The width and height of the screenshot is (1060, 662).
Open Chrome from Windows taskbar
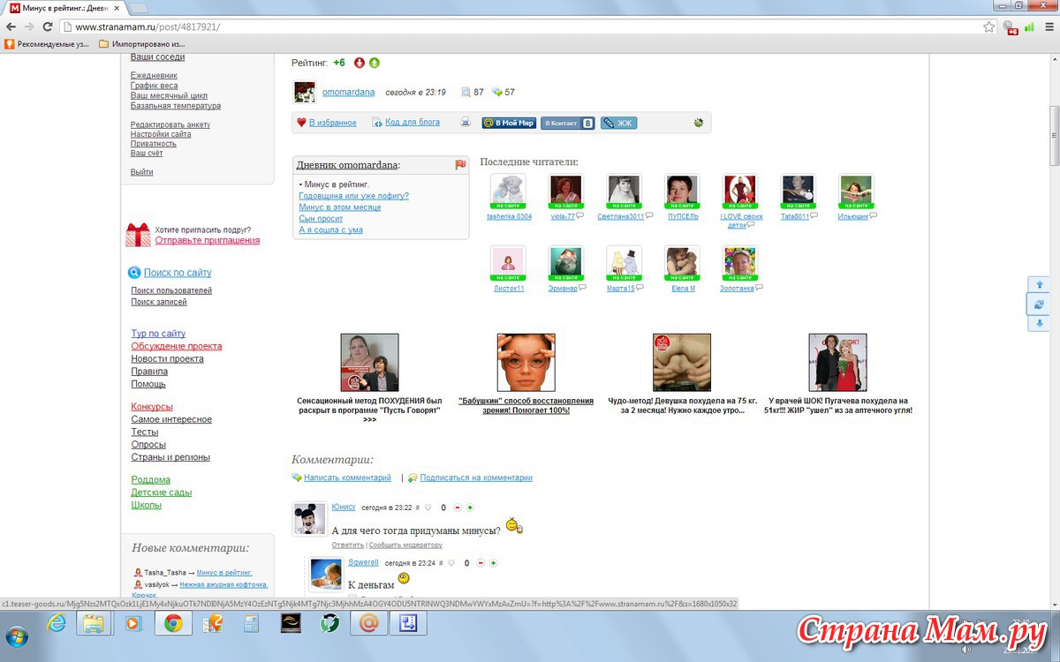point(173,623)
